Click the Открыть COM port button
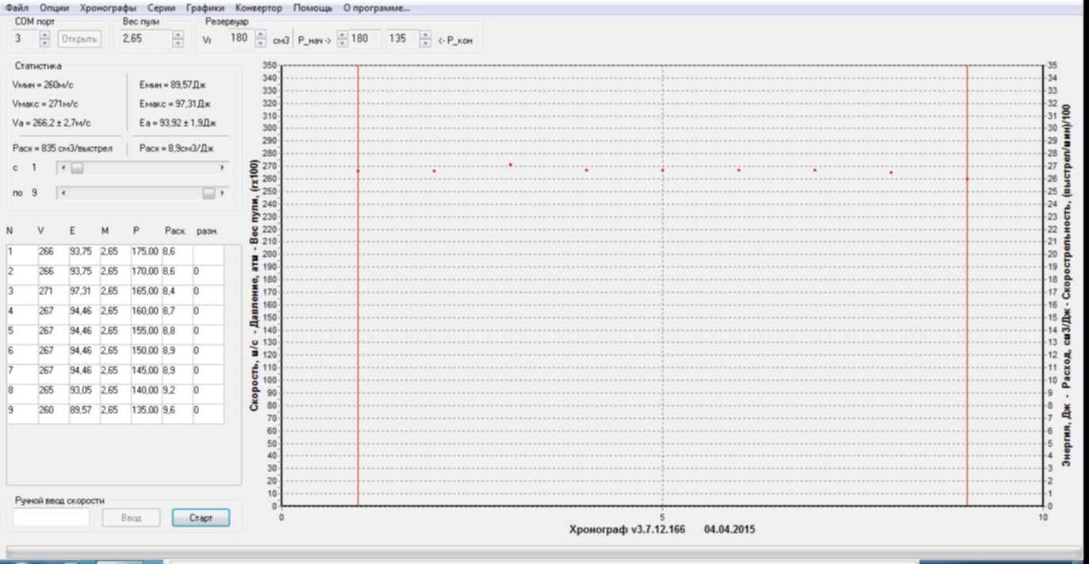The width and height of the screenshot is (1089, 564). tap(79, 39)
